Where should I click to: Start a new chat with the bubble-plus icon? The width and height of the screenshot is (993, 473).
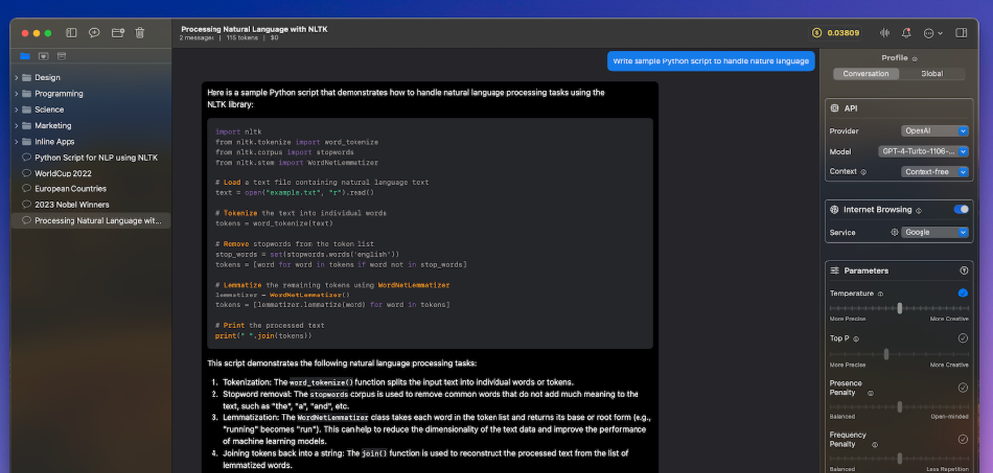click(x=94, y=33)
